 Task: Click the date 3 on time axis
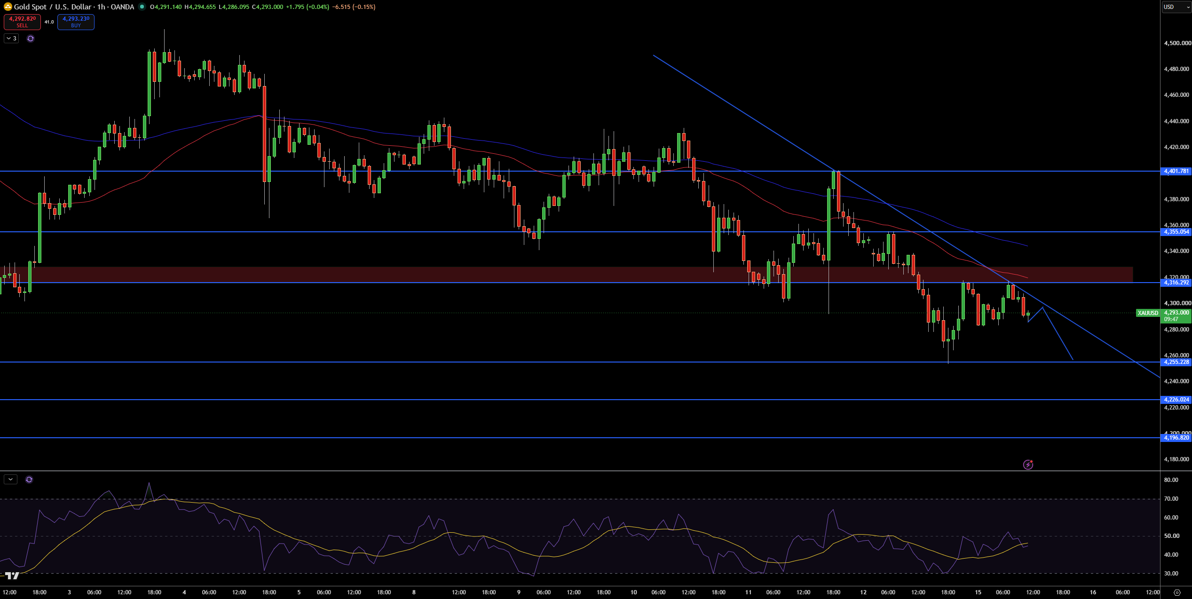click(69, 592)
